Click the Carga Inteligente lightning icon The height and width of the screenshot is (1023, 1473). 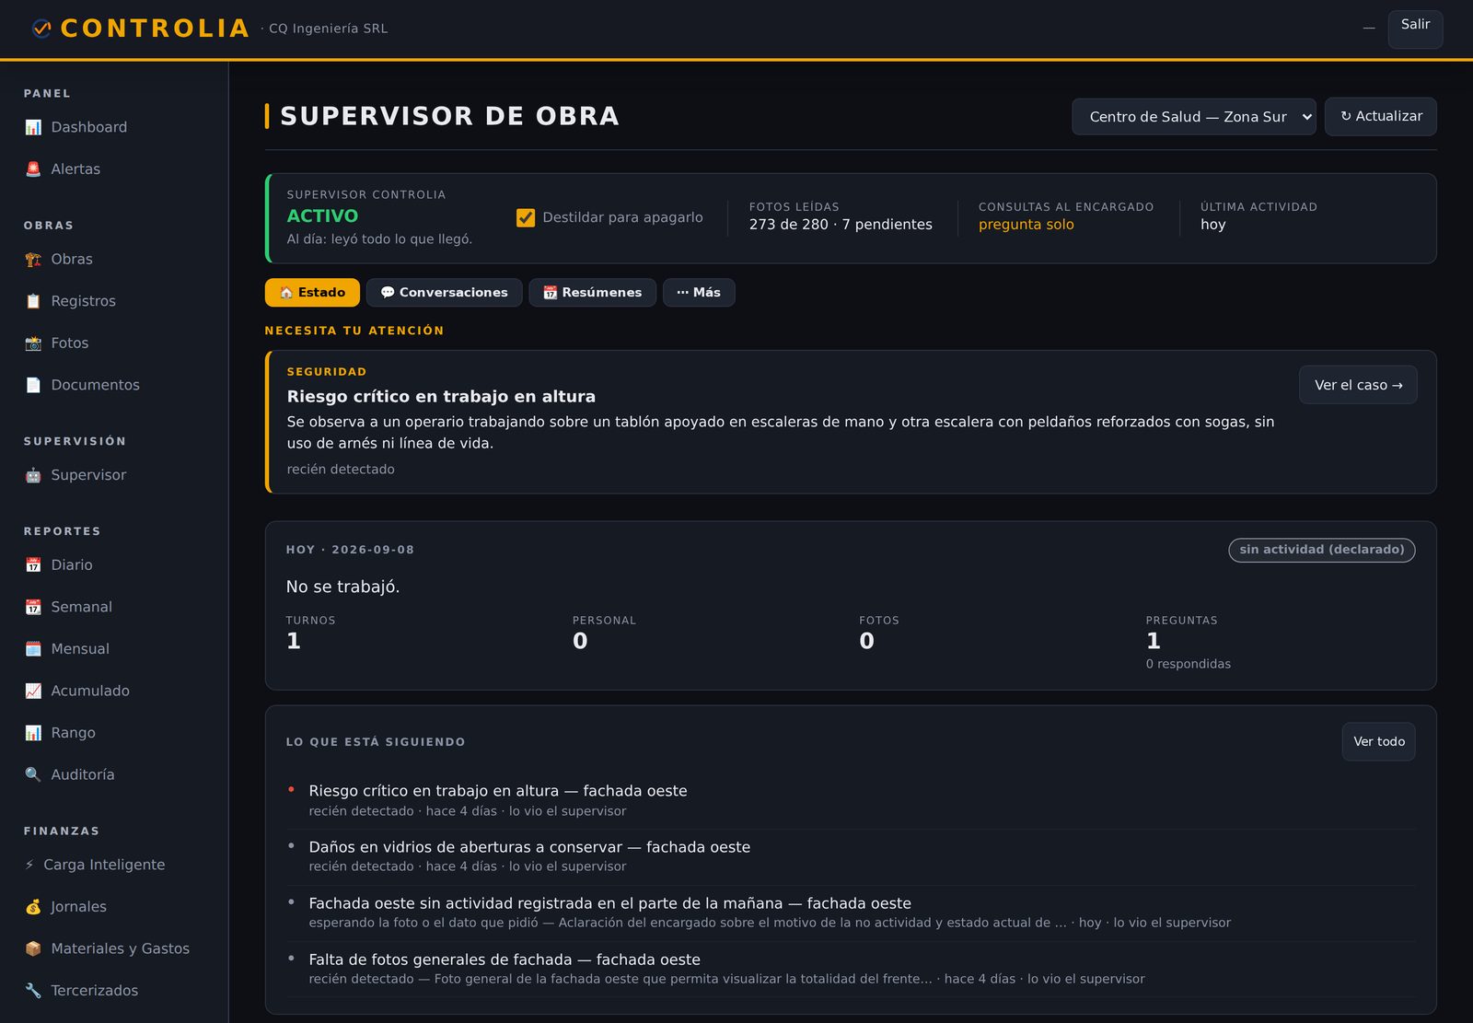pos(29,865)
